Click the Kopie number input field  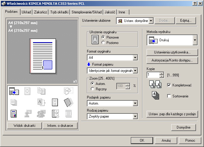click(x=153, y=75)
